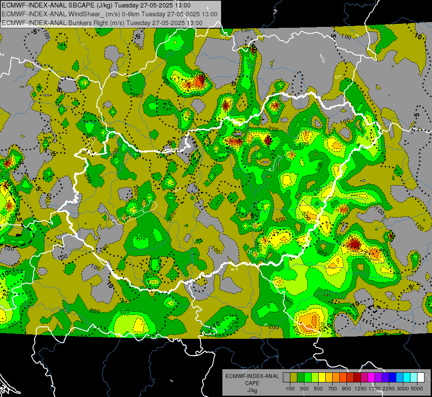
Task: Select the 1250 value under the colorbar
Action: (361, 389)
